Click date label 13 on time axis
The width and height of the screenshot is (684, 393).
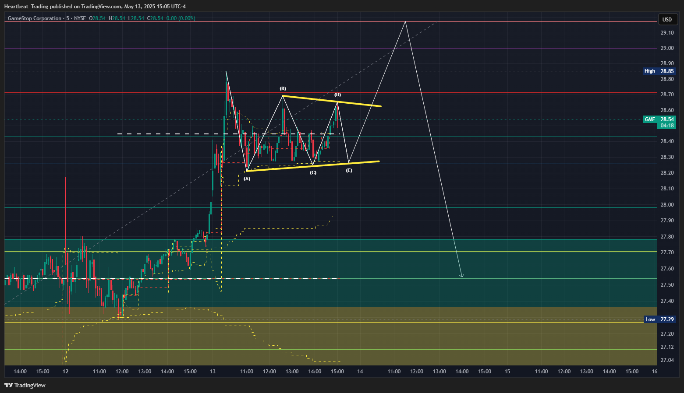click(213, 372)
